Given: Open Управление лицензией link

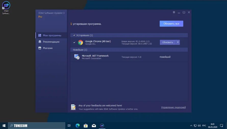Looking at the screenshot, I should coord(173,107).
